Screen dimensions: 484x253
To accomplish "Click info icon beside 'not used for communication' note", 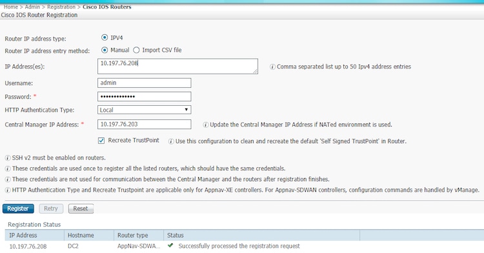I will 7,179.
